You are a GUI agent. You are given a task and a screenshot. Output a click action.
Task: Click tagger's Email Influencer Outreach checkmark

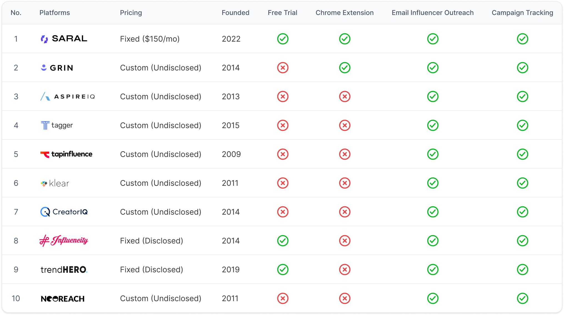[x=433, y=125]
